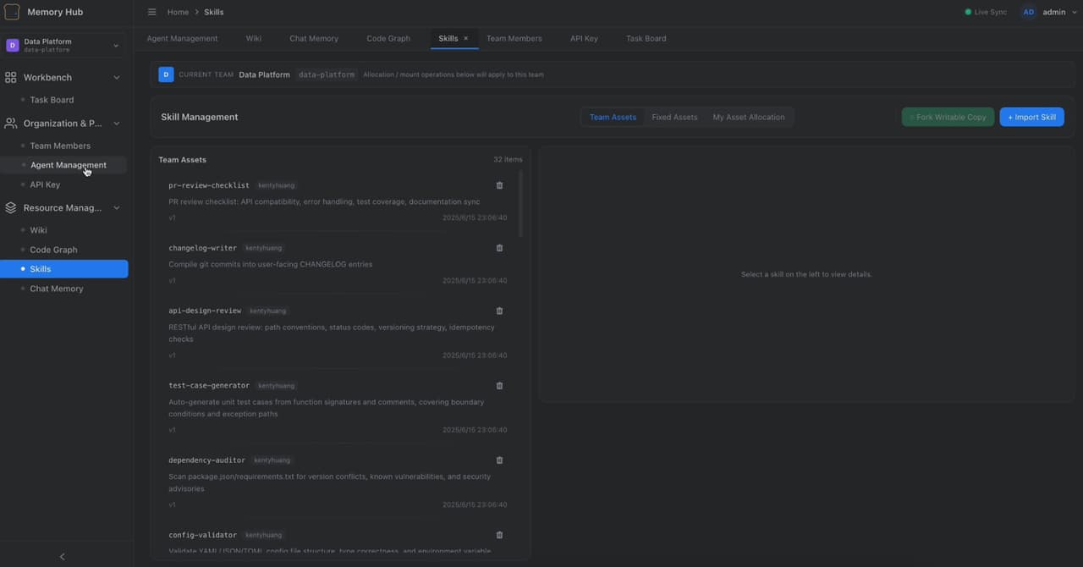The height and width of the screenshot is (567, 1083).
Task: Collapse the Resource Manag... section
Action: pos(117,208)
